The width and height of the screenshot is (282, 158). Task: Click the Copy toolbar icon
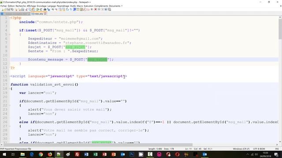(30, 9)
